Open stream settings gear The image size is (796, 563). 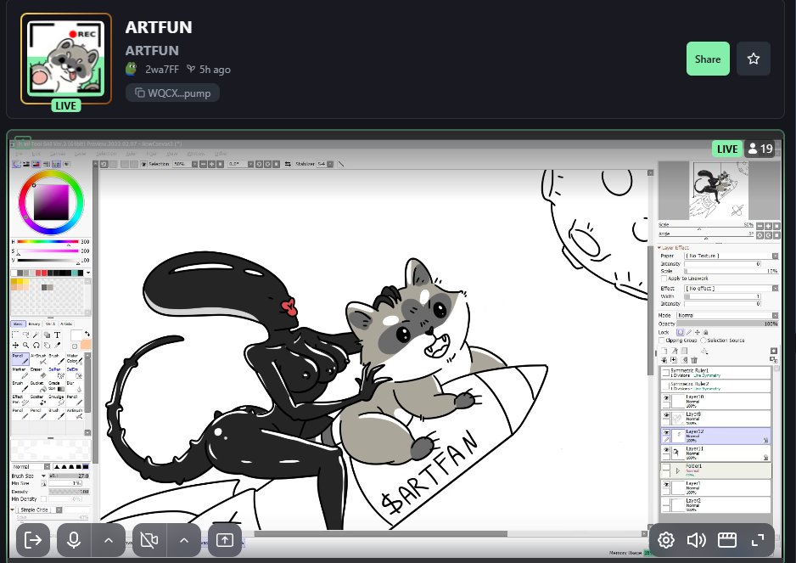[666, 540]
